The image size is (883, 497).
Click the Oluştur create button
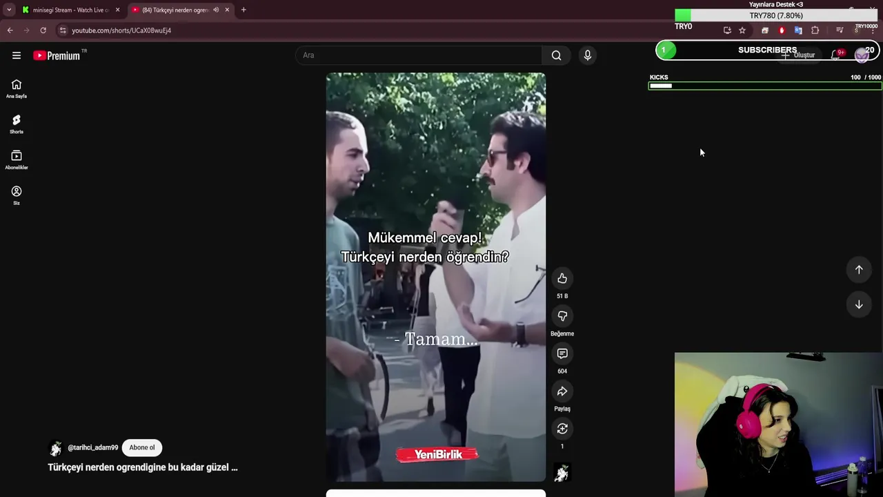798,55
